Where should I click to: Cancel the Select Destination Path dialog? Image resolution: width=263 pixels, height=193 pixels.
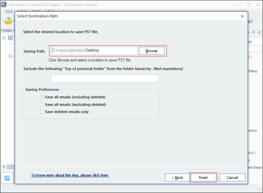[232, 178]
